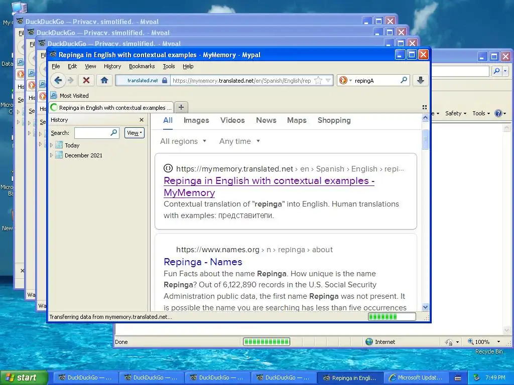Open IE Tools dropdown menu
514x385 pixels.
(481, 113)
